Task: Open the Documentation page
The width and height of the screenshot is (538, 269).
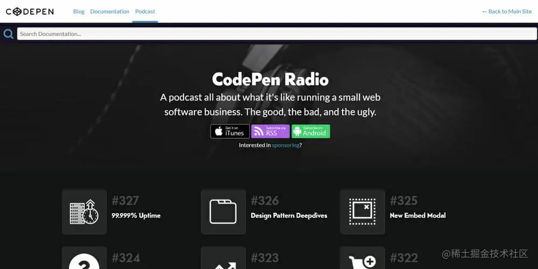Action: (110, 11)
